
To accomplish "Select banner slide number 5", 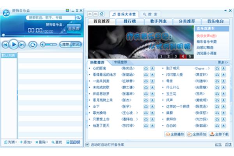I will (190, 56).
